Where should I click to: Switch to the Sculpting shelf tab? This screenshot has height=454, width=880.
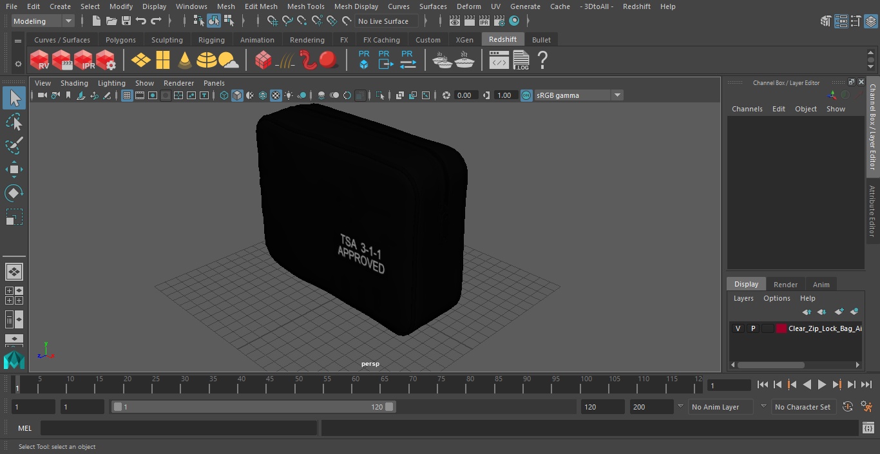167,40
